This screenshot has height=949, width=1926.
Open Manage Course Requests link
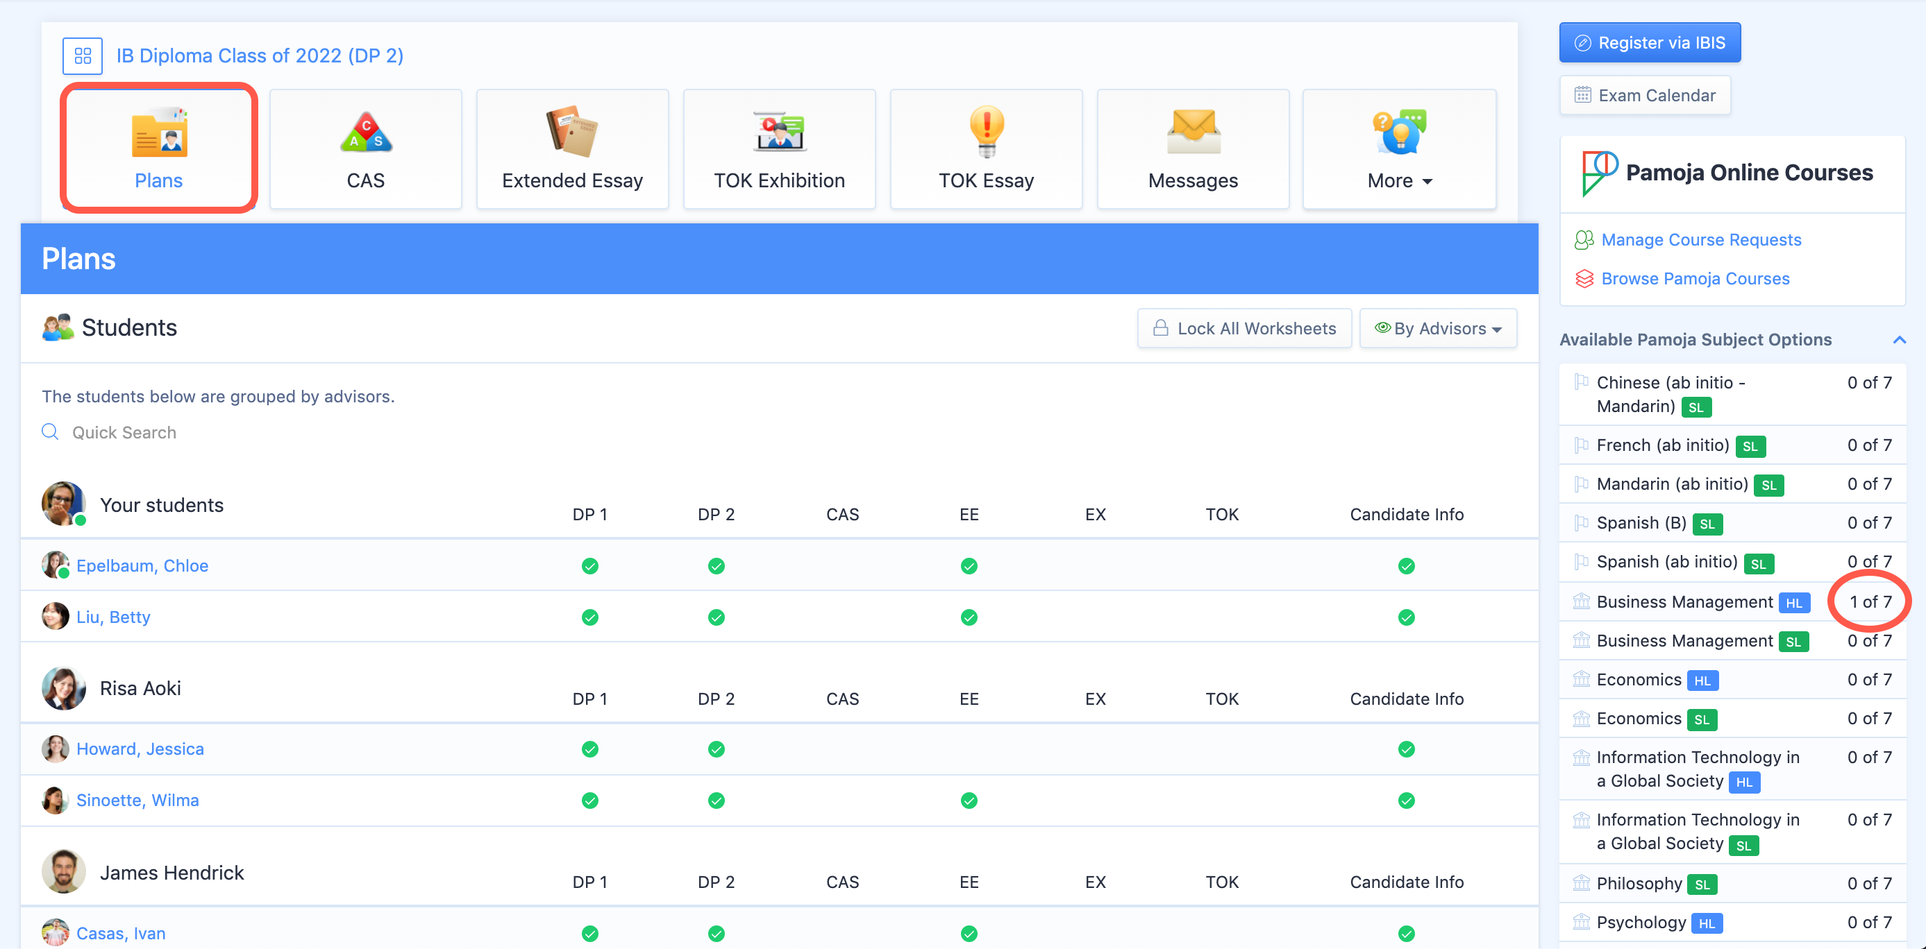[1701, 240]
